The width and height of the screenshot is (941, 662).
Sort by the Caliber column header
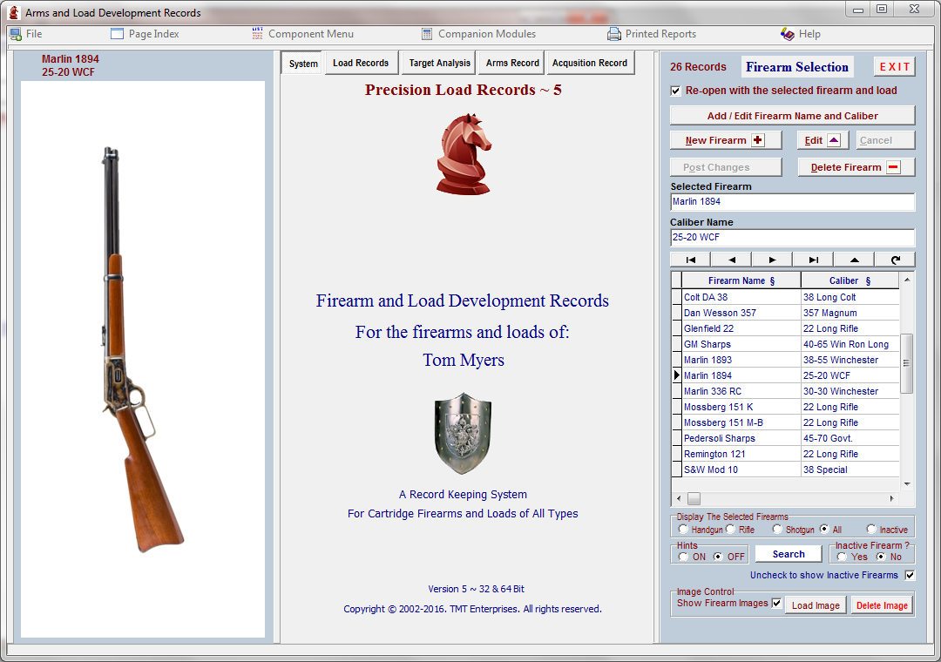(x=850, y=280)
